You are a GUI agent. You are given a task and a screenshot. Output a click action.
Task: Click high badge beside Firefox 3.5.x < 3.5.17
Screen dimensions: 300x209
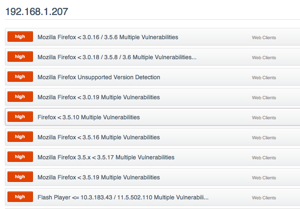point(20,157)
